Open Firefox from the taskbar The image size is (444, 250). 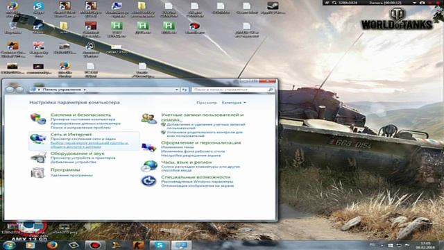[52, 245]
